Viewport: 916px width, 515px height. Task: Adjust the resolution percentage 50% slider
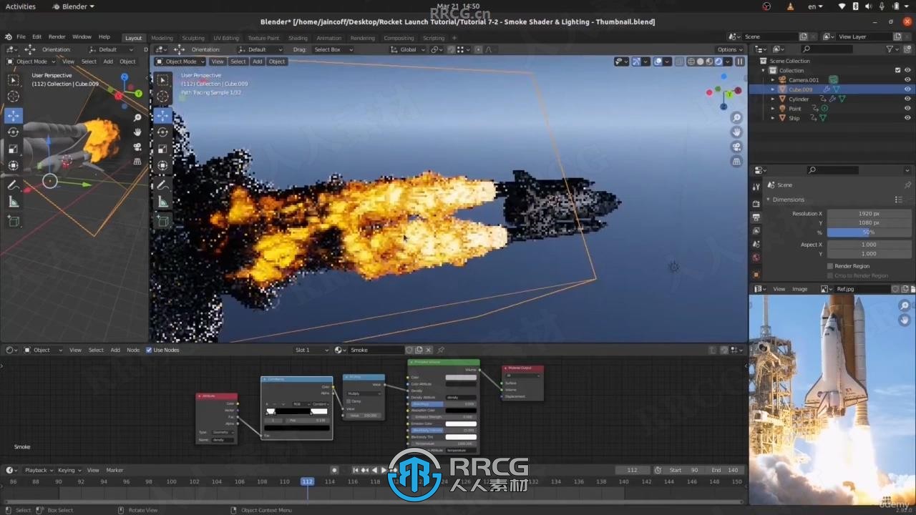click(x=869, y=232)
